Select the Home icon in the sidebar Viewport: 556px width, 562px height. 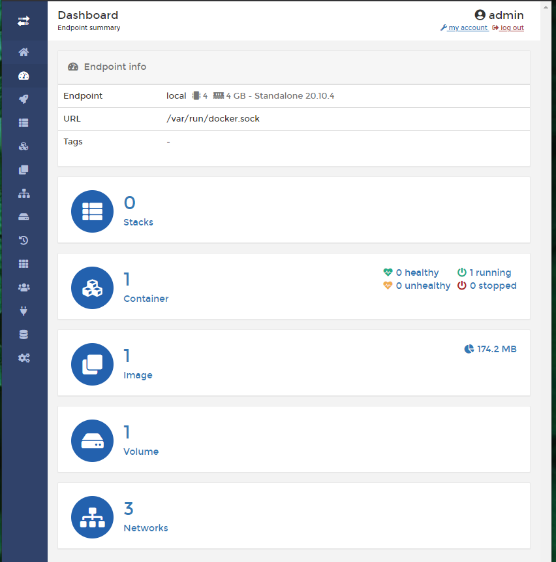point(23,52)
